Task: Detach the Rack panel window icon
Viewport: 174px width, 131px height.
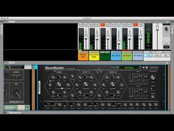Action: [x=167, y=63]
